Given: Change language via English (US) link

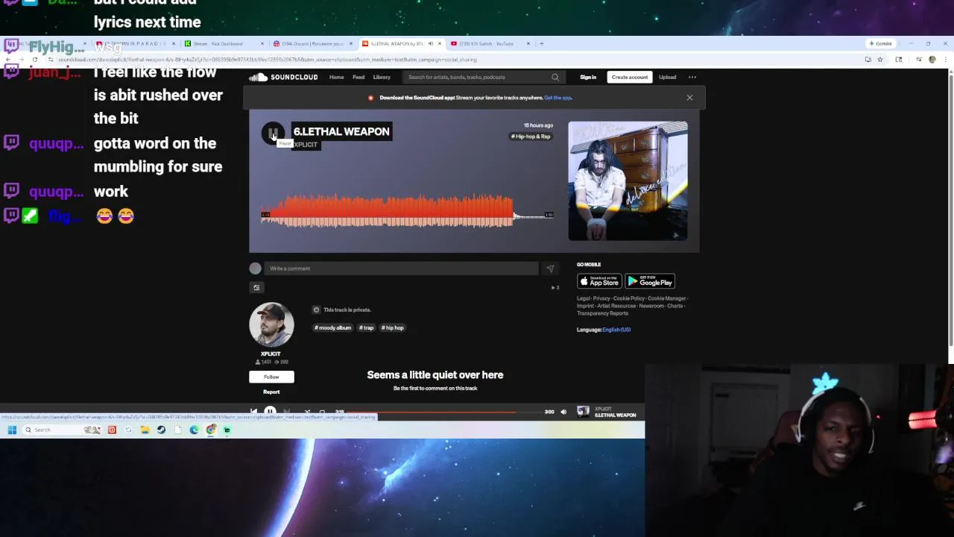Looking at the screenshot, I should [x=616, y=330].
